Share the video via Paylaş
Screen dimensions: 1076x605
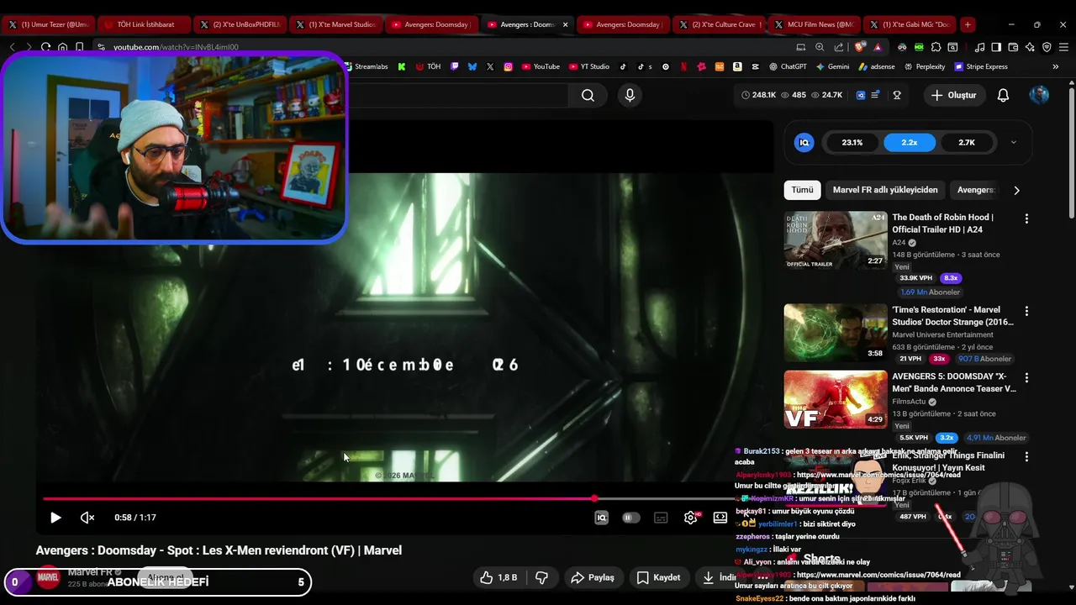[x=593, y=578]
